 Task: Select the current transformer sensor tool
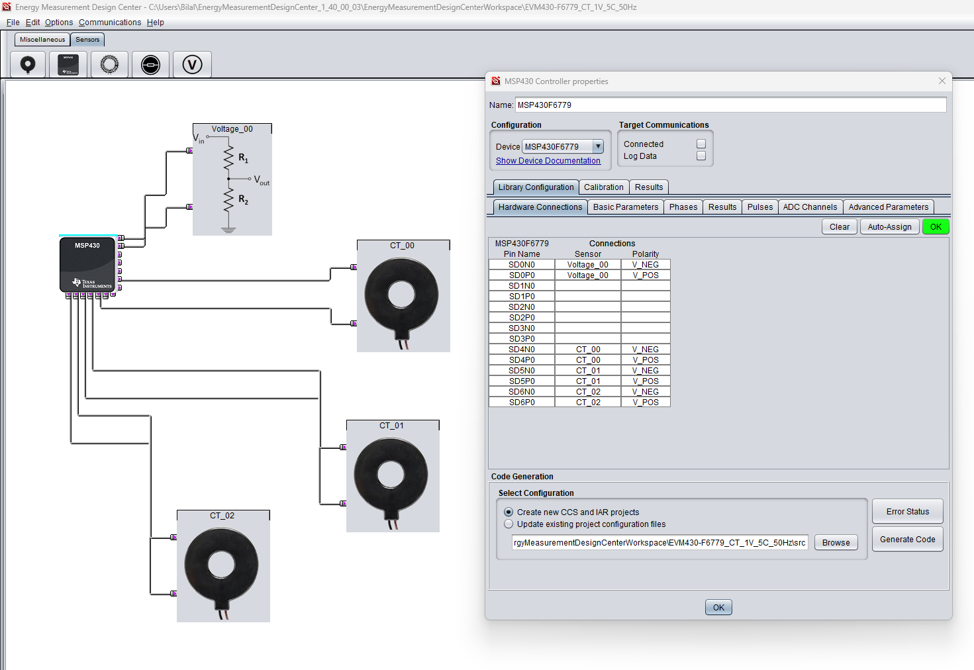pyautogui.click(x=28, y=65)
